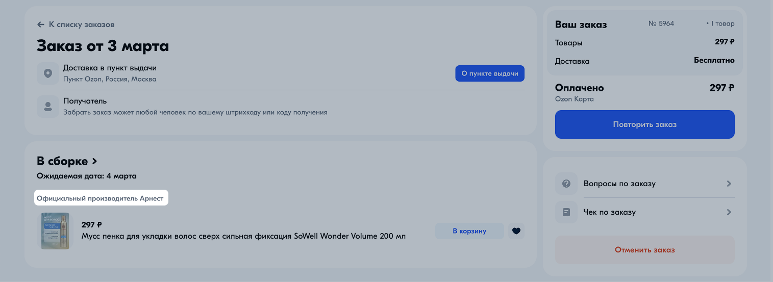Expand the Вопросы по заказу chevron

(x=729, y=184)
